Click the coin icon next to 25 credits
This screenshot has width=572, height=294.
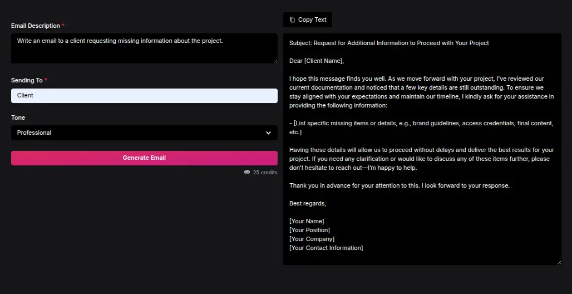(247, 173)
